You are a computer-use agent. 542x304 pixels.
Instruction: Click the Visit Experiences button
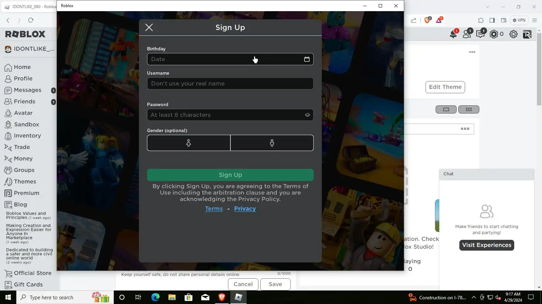tap(487, 245)
